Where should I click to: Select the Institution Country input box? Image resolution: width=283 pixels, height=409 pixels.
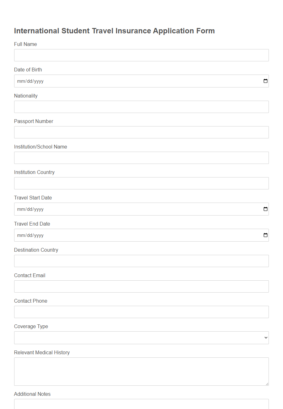[141, 183]
